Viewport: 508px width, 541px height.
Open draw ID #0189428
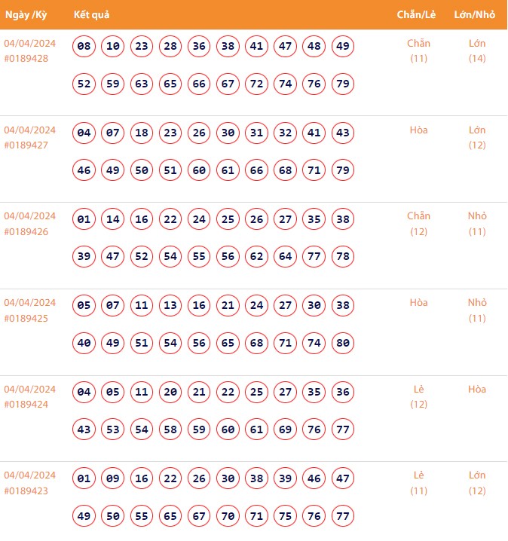pos(26,58)
